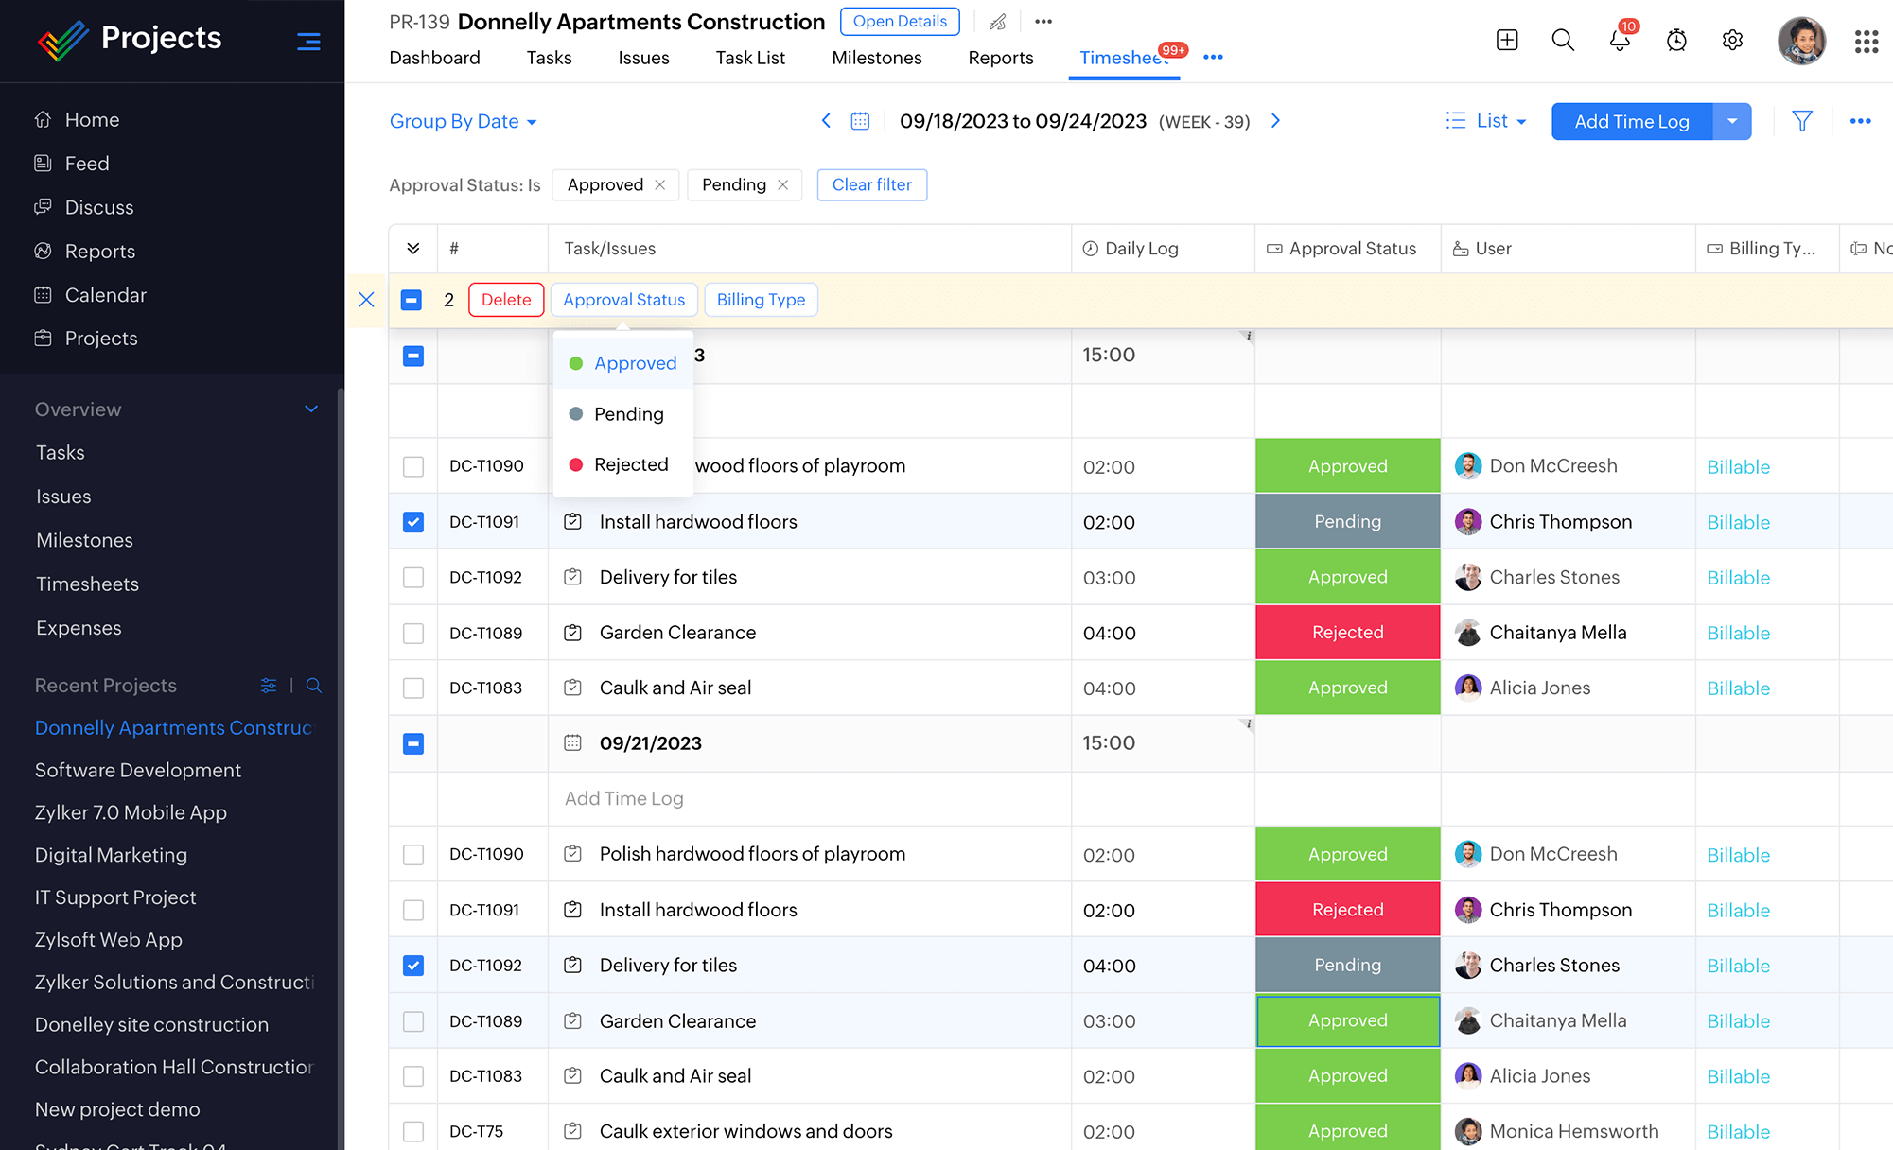Click the search magnifier in top bar
Image resolution: width=1893 pixels, height=1150 pixels.
pyautogui.click(x=1563, y=40)
